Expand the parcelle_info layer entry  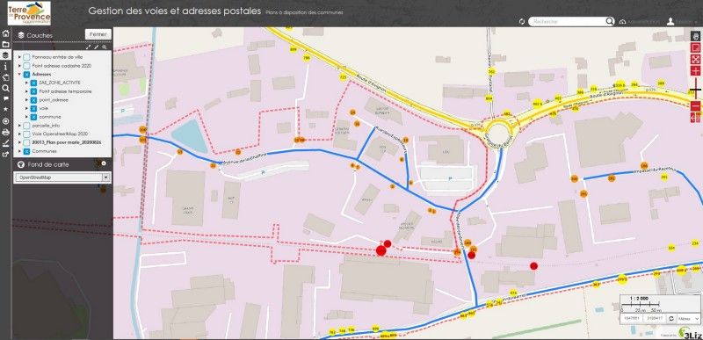click(19, 126)
